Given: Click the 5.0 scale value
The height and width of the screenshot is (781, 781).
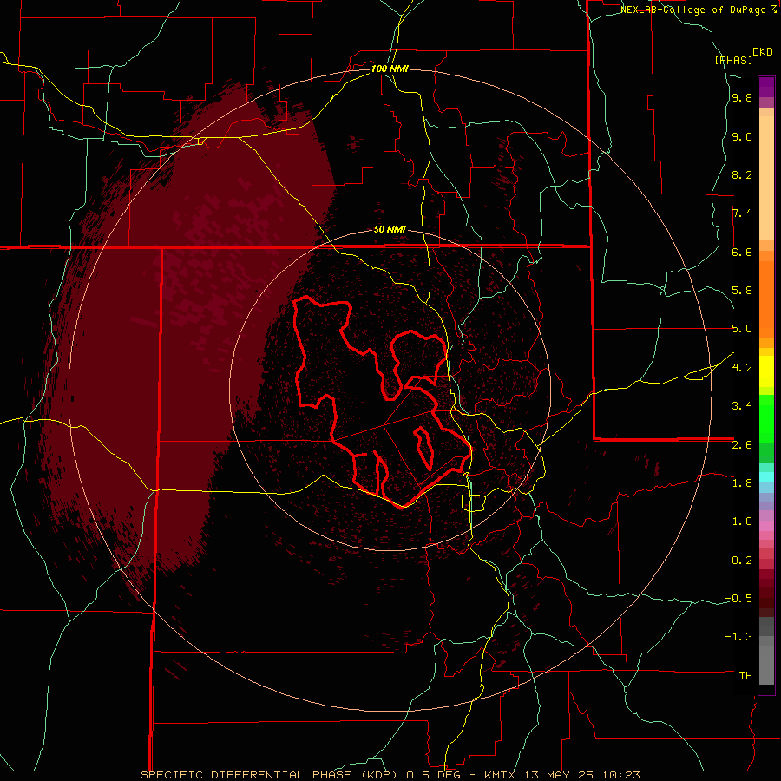Looking at the screenshot, I should click(x=742, y=329).
